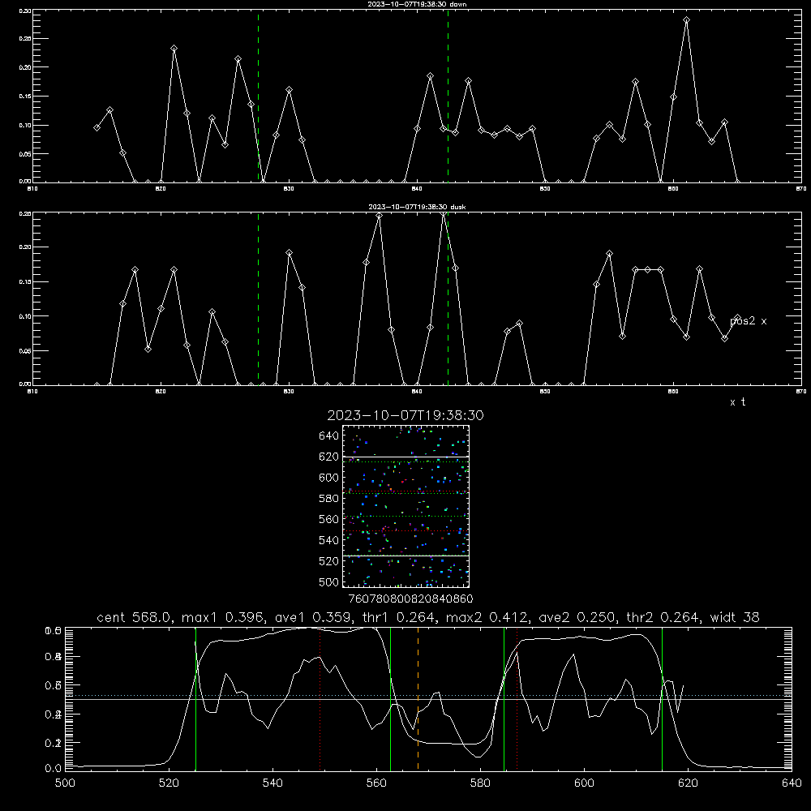This screenshot has height=811, width=811.
Task: Click '600' on bottom plot x-axis
Action: point(584,783)
